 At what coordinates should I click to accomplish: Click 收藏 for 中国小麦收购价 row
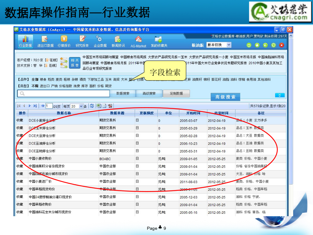coord(20,158)
